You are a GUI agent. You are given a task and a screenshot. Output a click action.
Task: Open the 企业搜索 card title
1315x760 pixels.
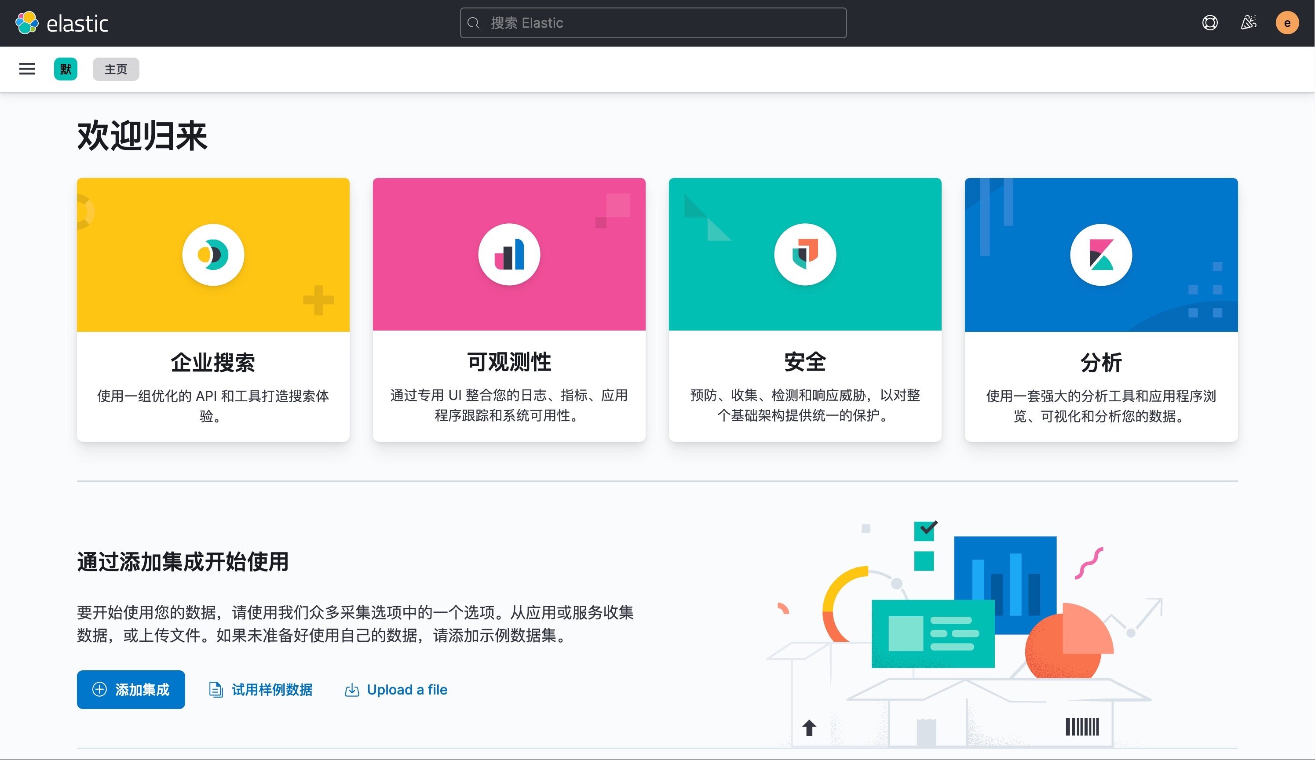pos(213,363)
